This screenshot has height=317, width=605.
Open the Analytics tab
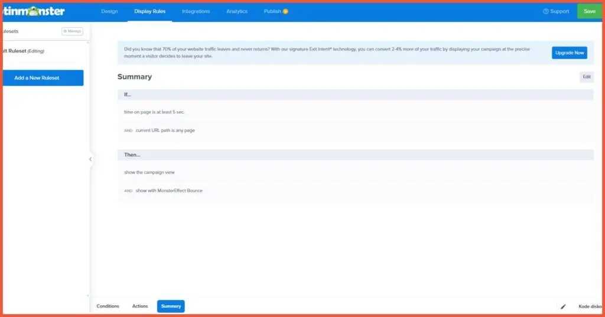click(x=237, y=11)
